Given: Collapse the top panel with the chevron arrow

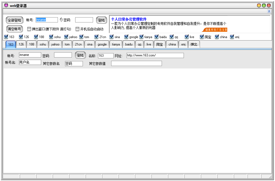Looking at the screenshot, I should point(269,12).
